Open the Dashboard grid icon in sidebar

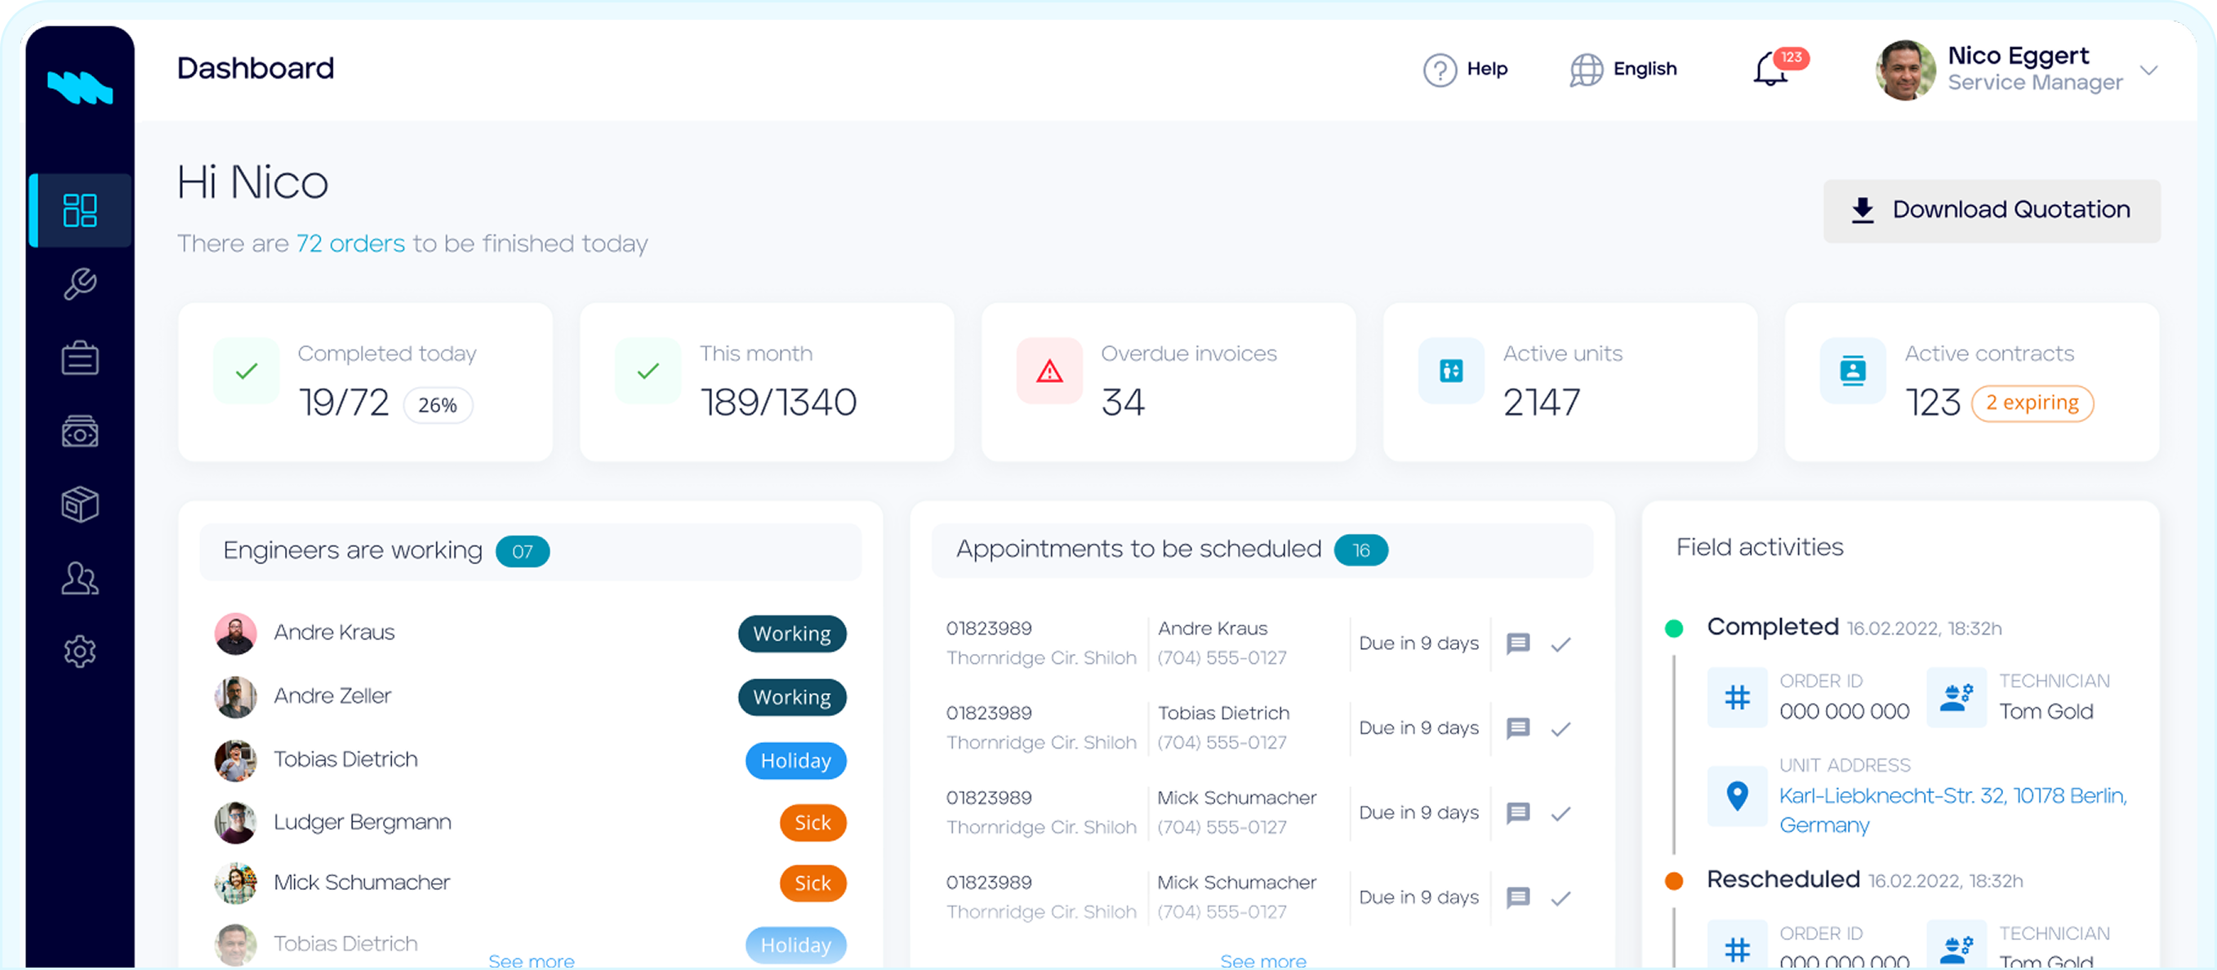(x=80, y=210)
